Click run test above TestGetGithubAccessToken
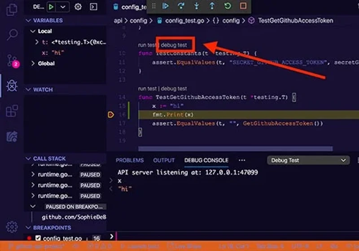The height and width of the screenshot is (251, 359). click(x=147, y=88)
